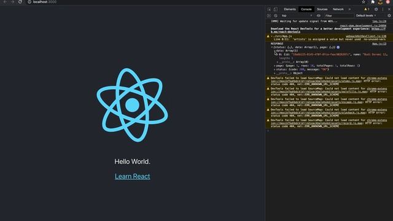
Task: Collapse the data: Array(1) node
Action: tap(274, 51)
